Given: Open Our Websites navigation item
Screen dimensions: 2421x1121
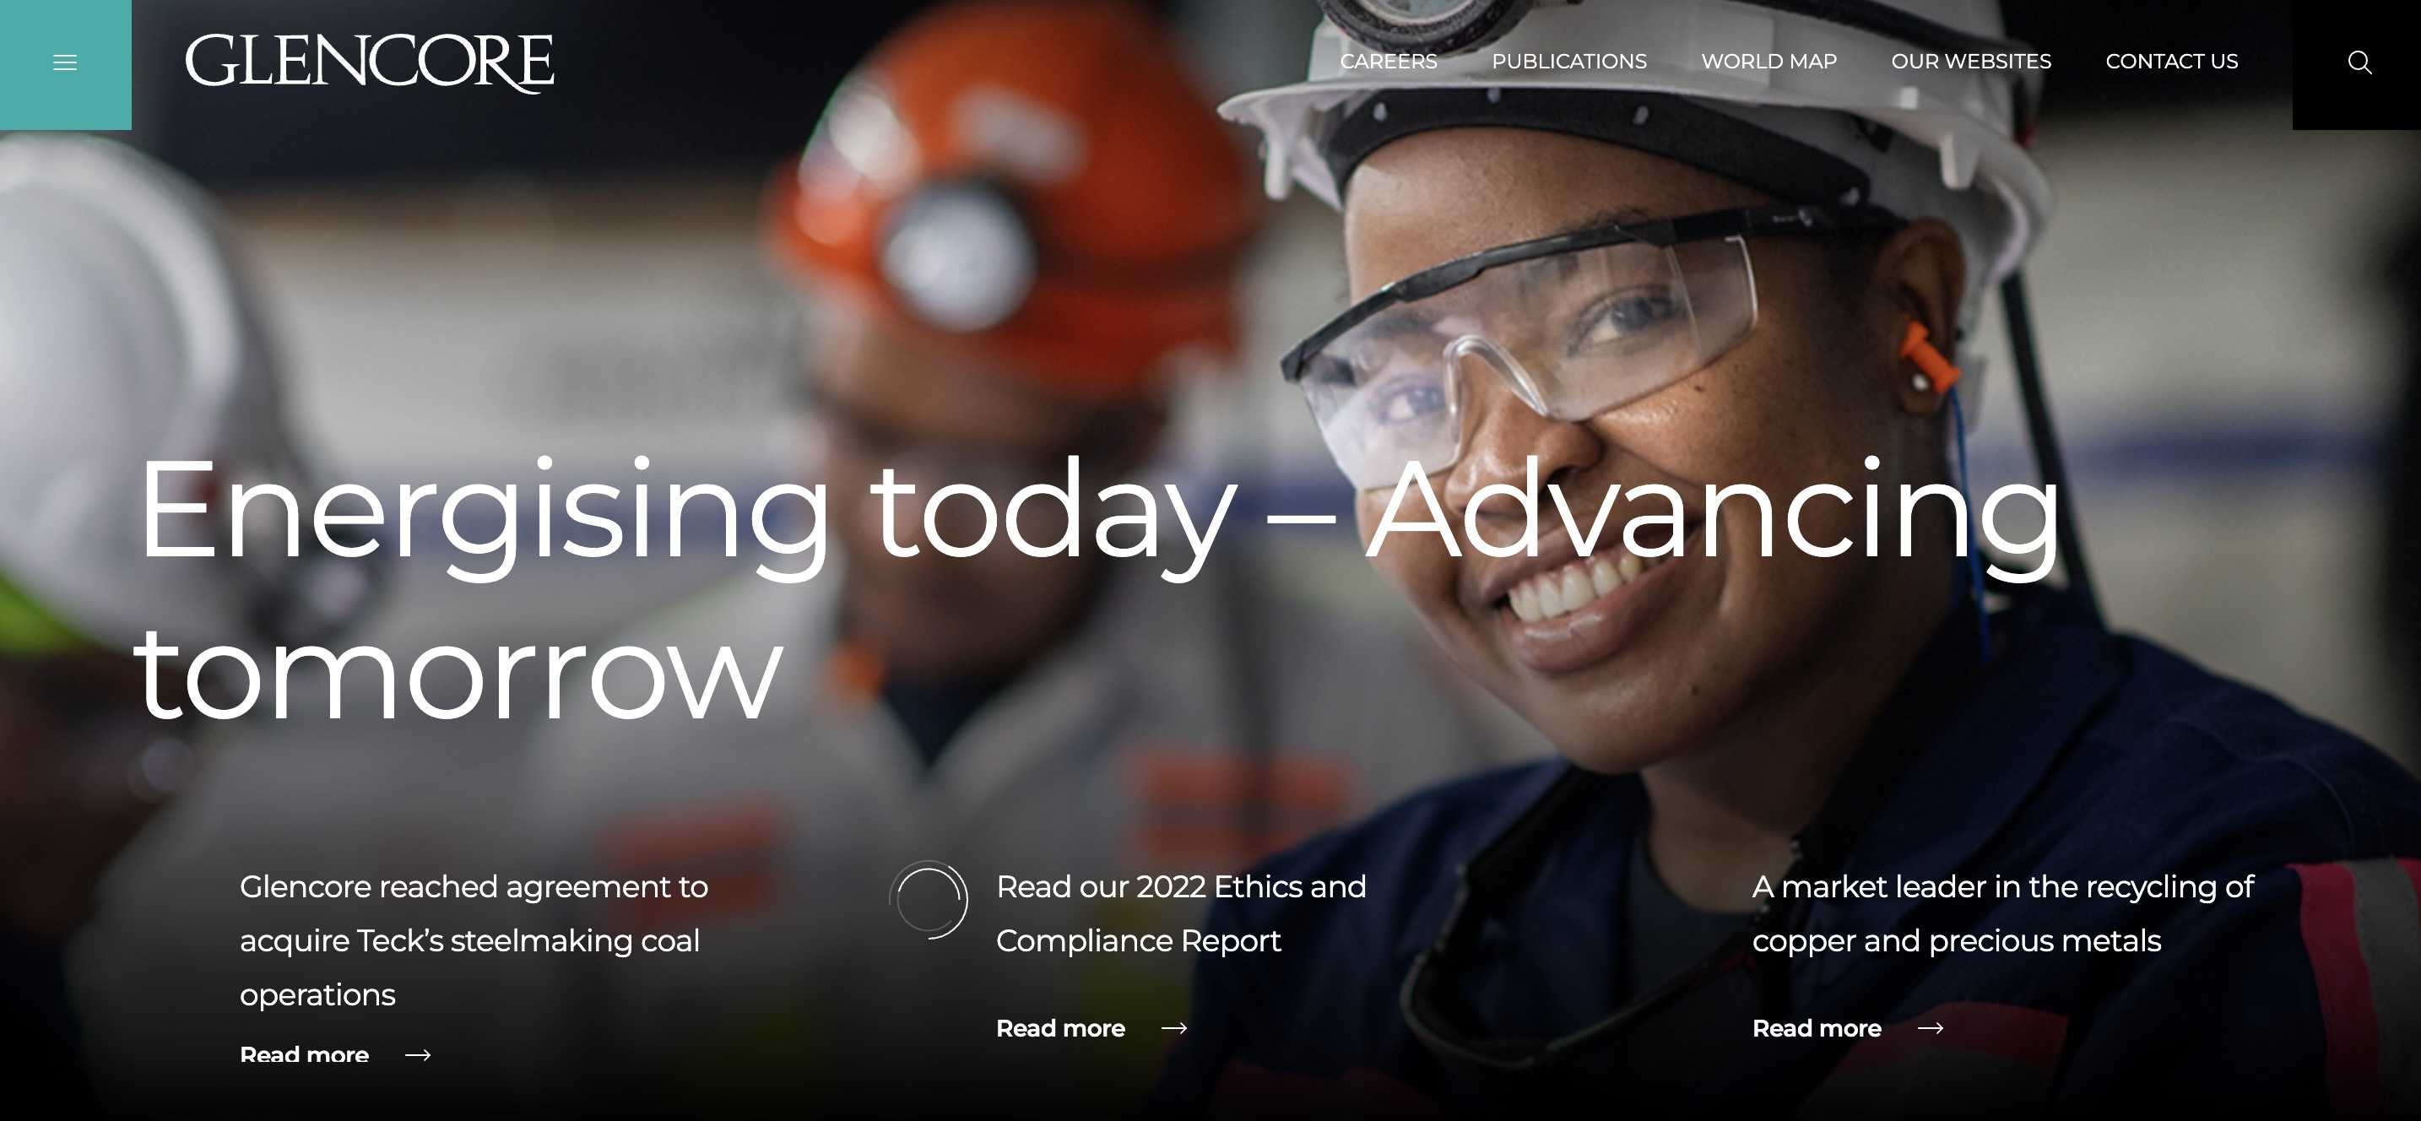Looking at the screenshot, I should tap(1971, 62).
